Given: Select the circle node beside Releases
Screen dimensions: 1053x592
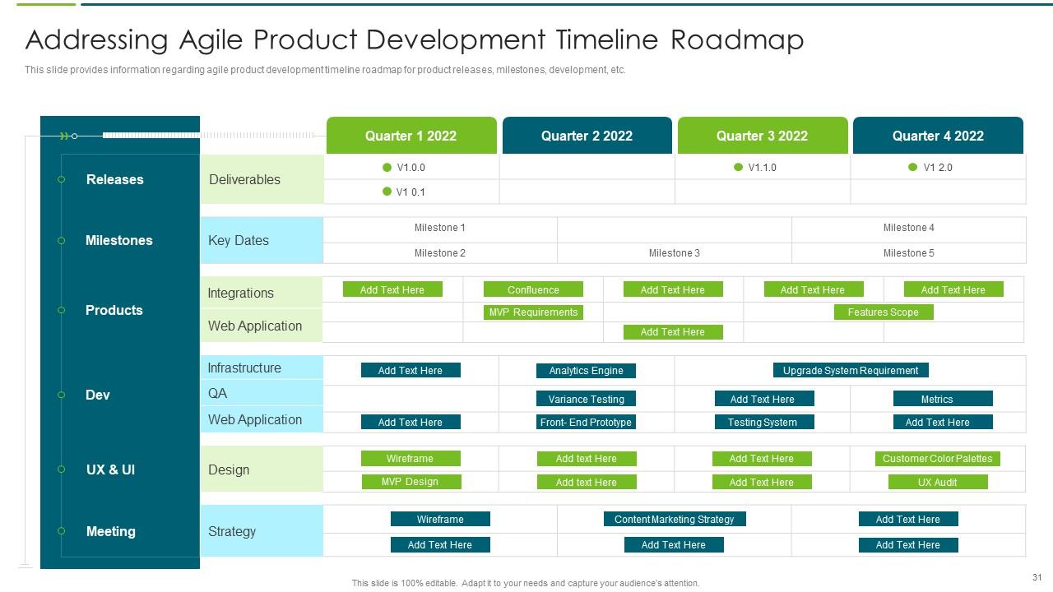Looking at the screenshot, I should (x=59, y=179).
